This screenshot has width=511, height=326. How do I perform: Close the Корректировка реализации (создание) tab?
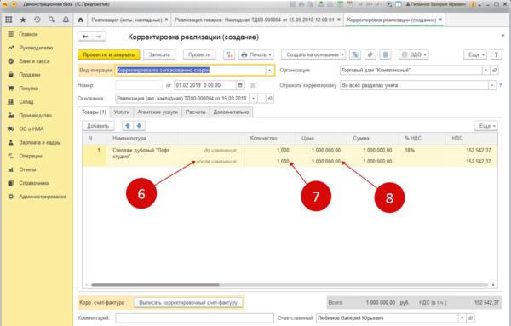[440, 20]
